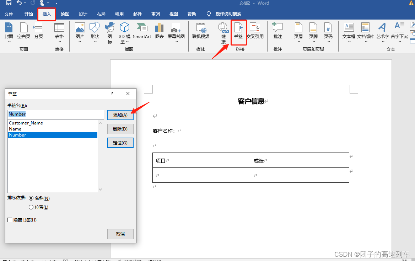Switch to the Design (设计) tab
The image size is (415, 261).
[83, 14]
